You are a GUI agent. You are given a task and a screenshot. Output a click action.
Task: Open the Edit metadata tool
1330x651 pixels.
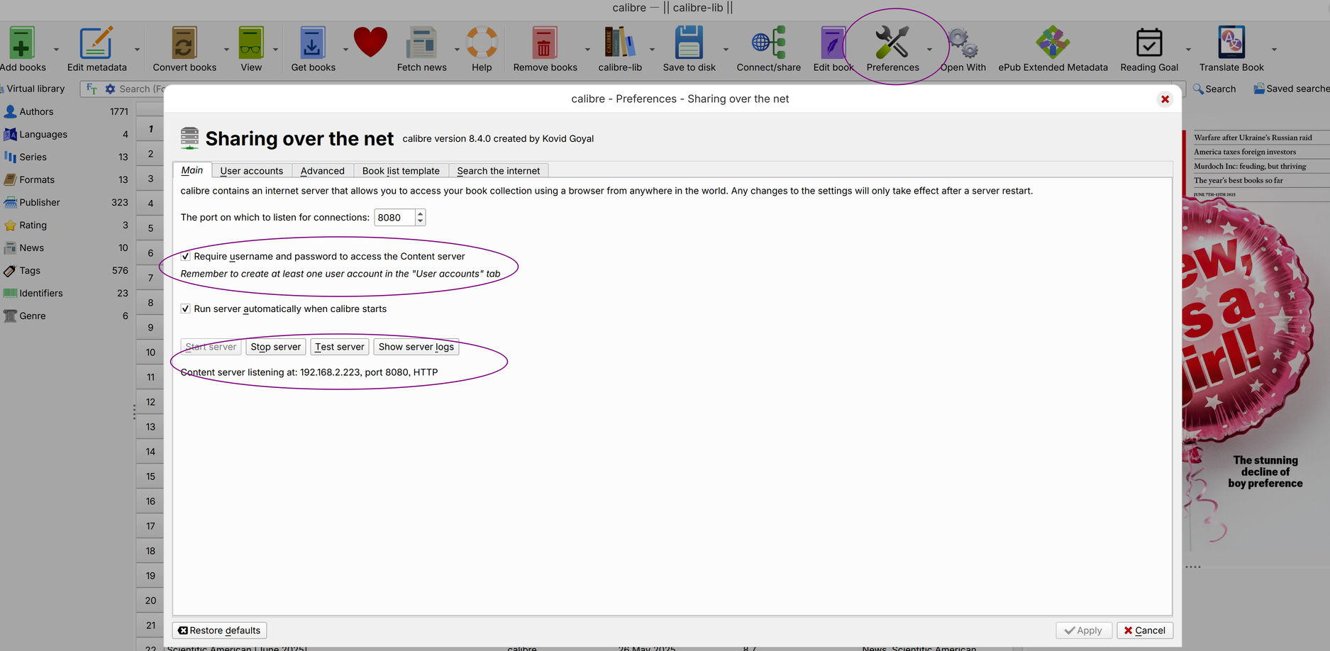coord(96,44)
